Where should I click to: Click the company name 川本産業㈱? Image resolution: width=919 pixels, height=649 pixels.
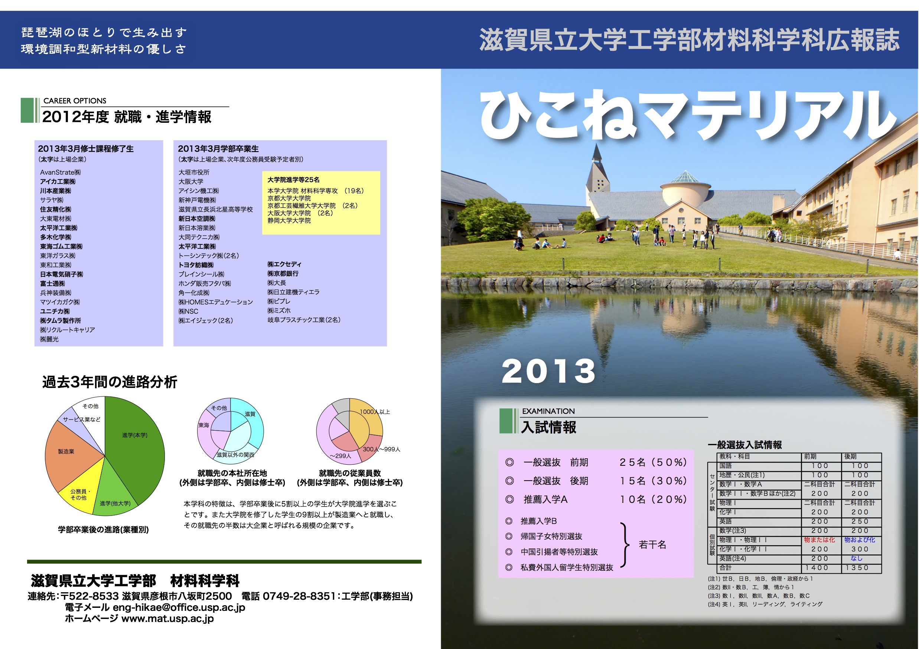(x=55, y=191)
